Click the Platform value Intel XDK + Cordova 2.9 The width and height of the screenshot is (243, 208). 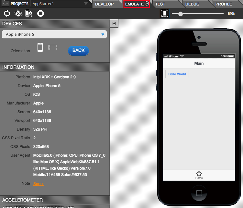click(x=54, y=77)
